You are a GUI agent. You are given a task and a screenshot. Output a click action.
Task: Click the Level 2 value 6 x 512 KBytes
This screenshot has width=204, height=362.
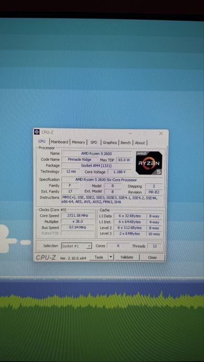130,228
